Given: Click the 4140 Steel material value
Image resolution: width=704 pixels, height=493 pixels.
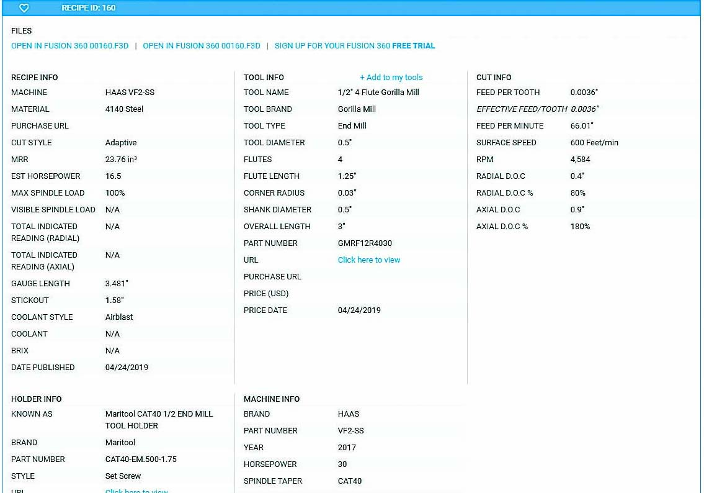Looking at the screenshot, I should (125, 109).
